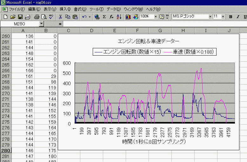Open the ツール(T) menu

tap(97, 9)
